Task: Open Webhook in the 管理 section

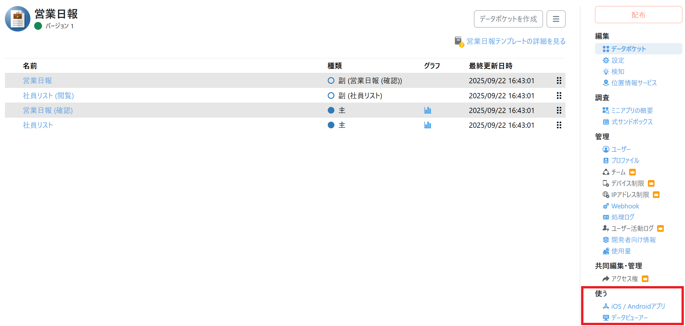Action: 625,206
